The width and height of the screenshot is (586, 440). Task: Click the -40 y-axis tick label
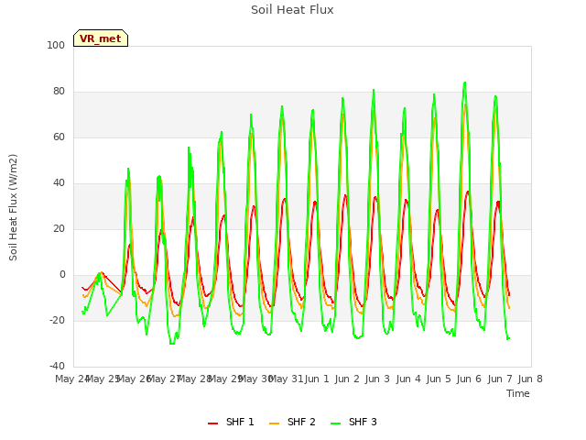[57, 367]
